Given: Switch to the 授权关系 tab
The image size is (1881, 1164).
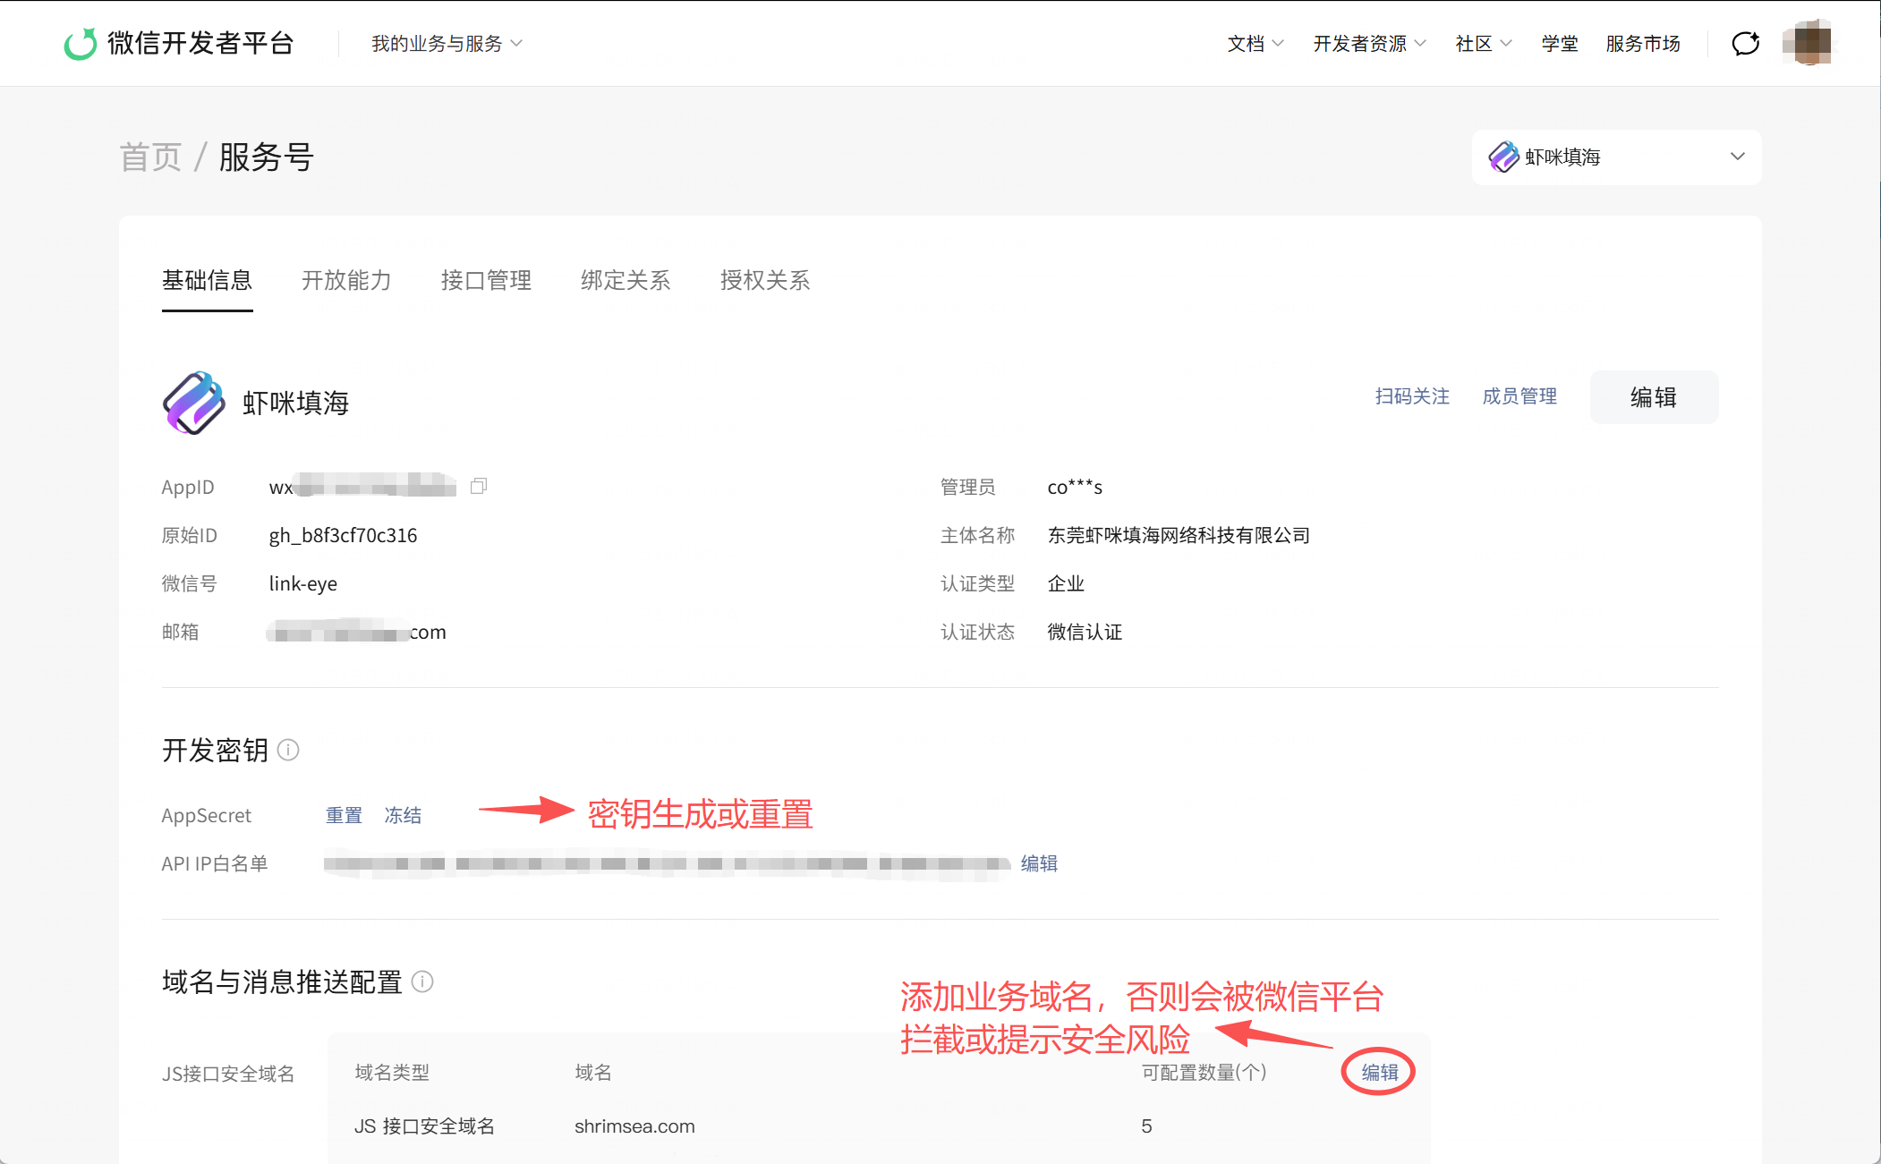Looking at the screenshot, I should click(765, 280).
